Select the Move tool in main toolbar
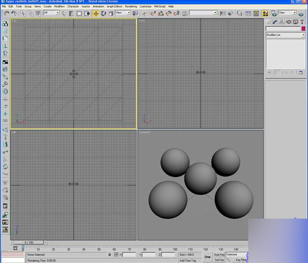Screen dimensions: 308x263 pos(96,13)
